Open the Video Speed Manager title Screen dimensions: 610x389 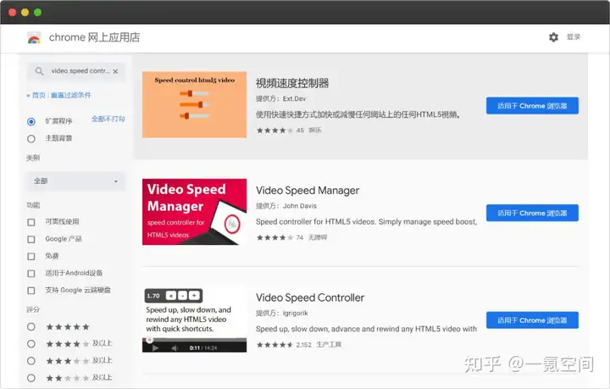pos(308,191)
